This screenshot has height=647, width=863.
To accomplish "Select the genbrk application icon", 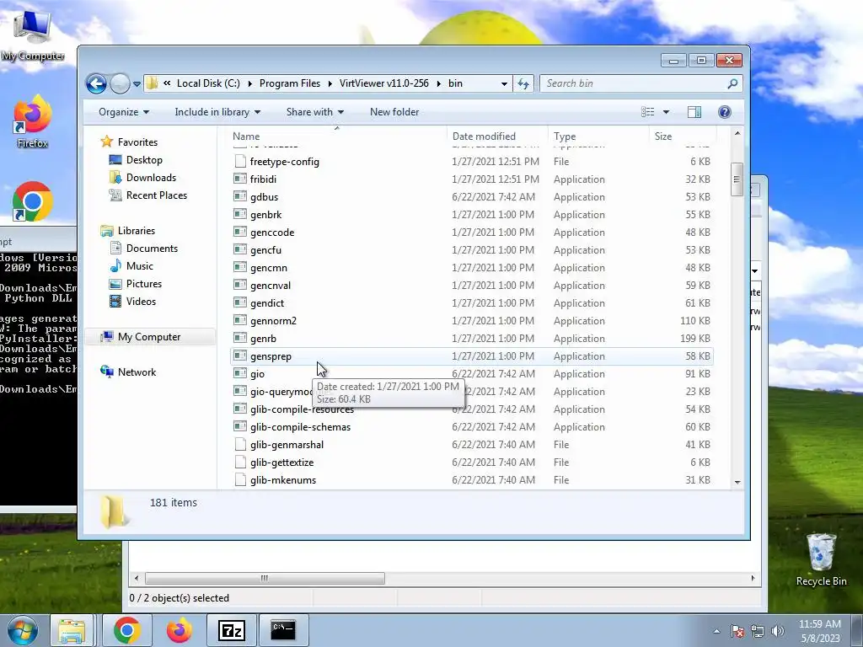I will pos(239,214).
